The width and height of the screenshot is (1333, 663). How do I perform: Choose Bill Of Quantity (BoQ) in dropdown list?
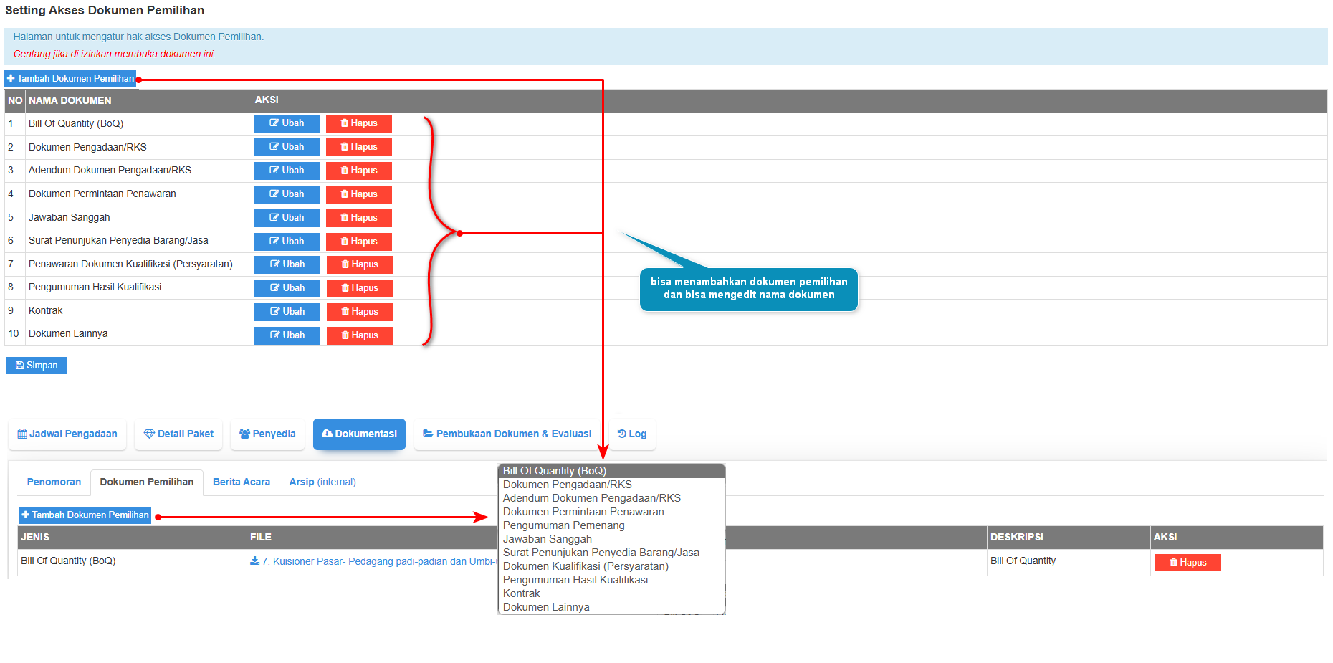pos(612,471)
